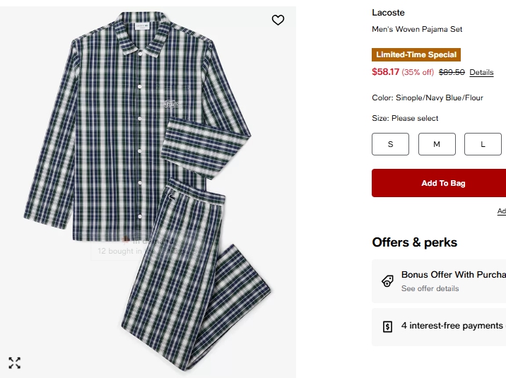The height and width of the screenshot is (378, 506).
Task: Choose size L
Action: 483,144
